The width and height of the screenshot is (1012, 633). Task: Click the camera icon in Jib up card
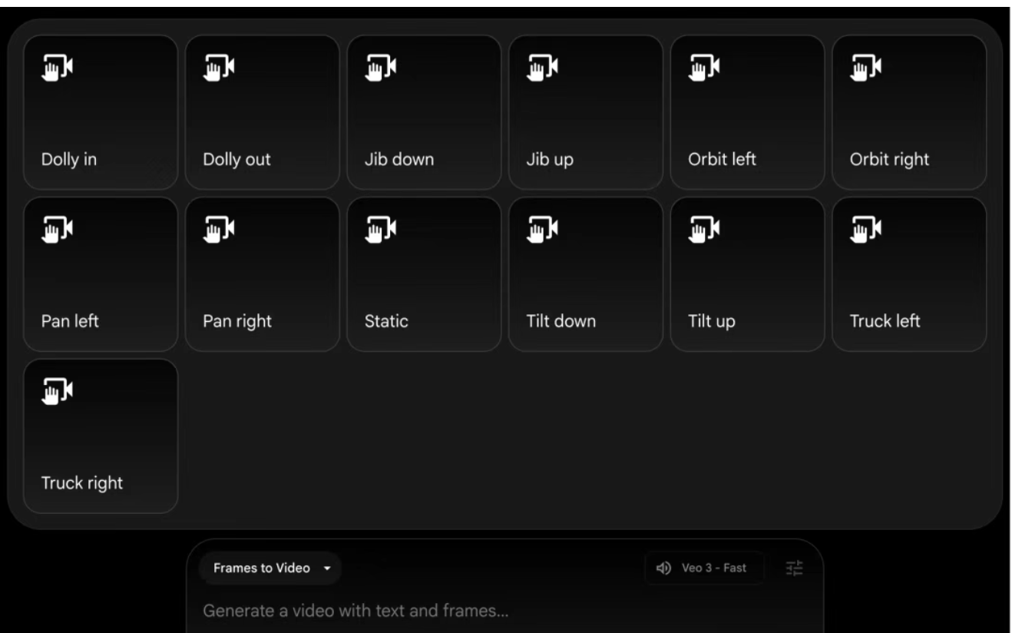[543, 68]
